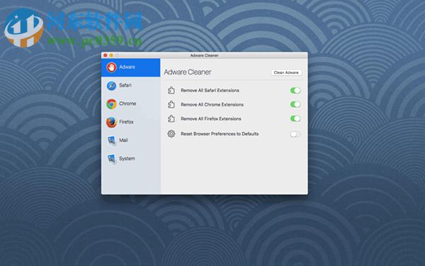Toggle off Remove All Safari Extensions switch

pos(295,90)
